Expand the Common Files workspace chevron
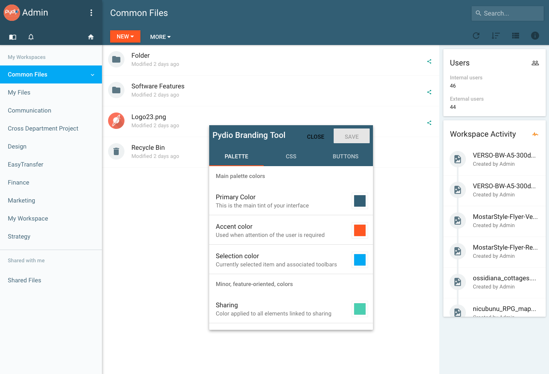 [x=93, y=75]
